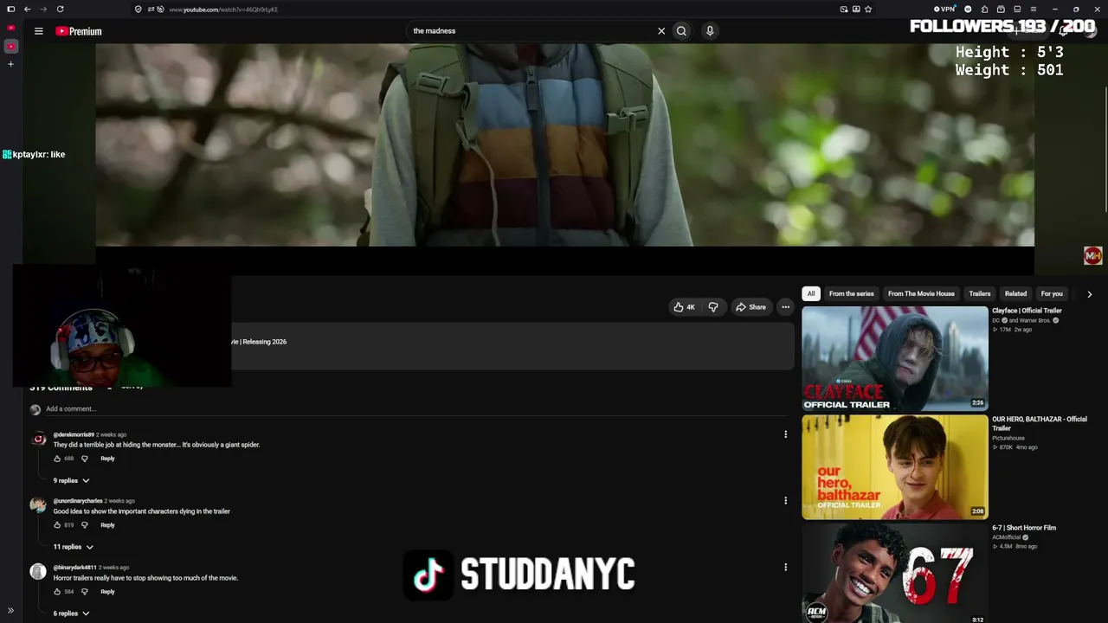
Task: Select the Related filter chip
Action: point(1015,293)
